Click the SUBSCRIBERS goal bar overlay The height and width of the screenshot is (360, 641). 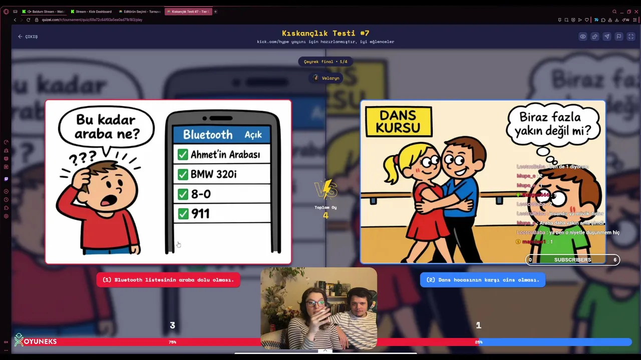[572, 259]
